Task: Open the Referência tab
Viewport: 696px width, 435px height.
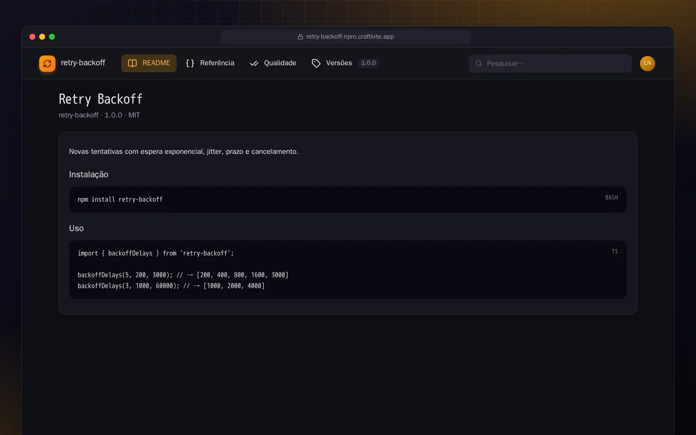Action: [210, 63]
